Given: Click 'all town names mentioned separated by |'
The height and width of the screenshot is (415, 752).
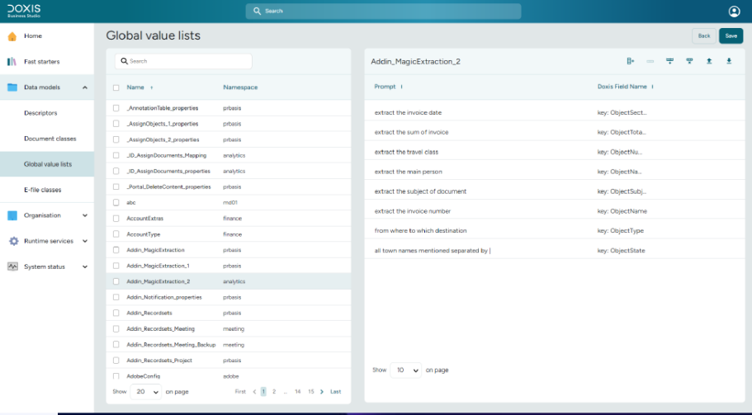Looking at the screenshot, I should 432,250.
